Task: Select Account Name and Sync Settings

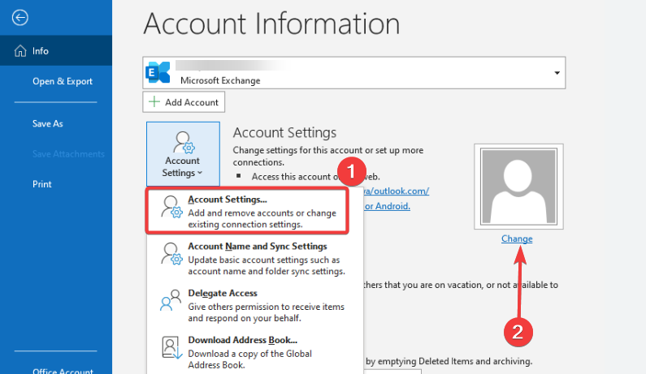Action: [255, 258]
